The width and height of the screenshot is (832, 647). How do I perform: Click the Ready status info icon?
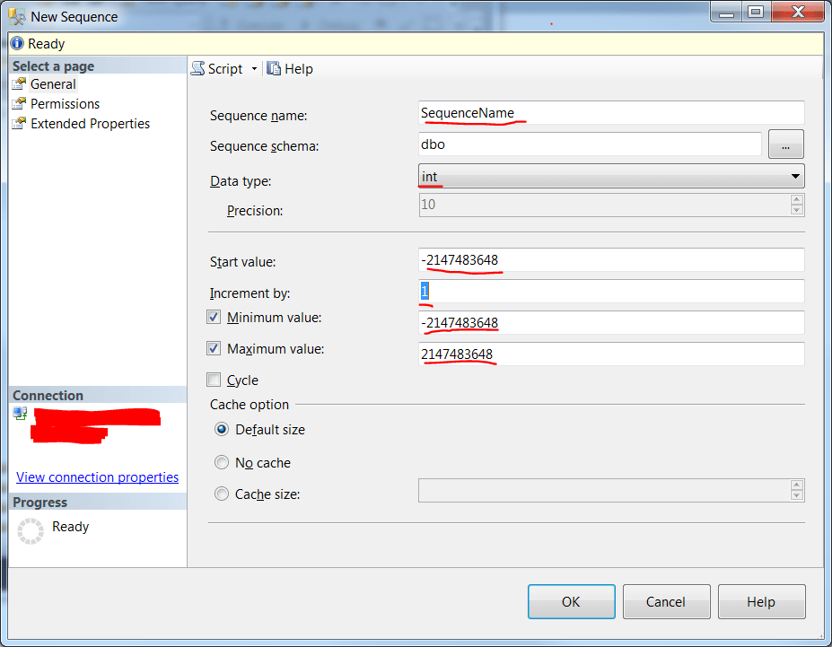tap(15, 43)
